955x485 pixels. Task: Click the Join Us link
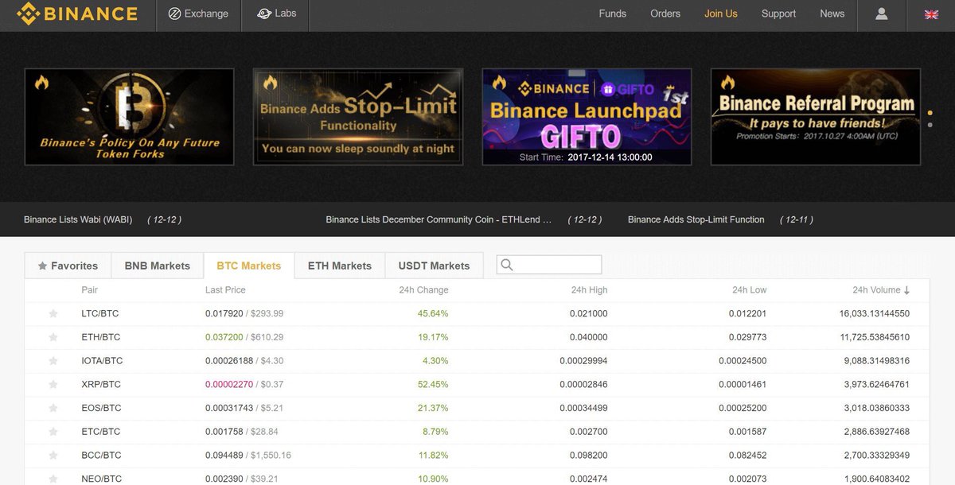[x=721, y=14]
